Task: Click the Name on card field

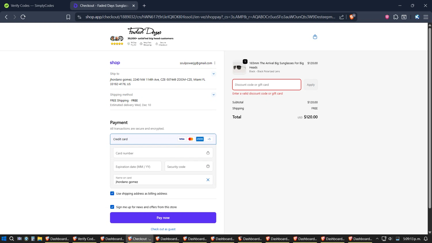Action: pyautogui.click(x=163, y=180)
